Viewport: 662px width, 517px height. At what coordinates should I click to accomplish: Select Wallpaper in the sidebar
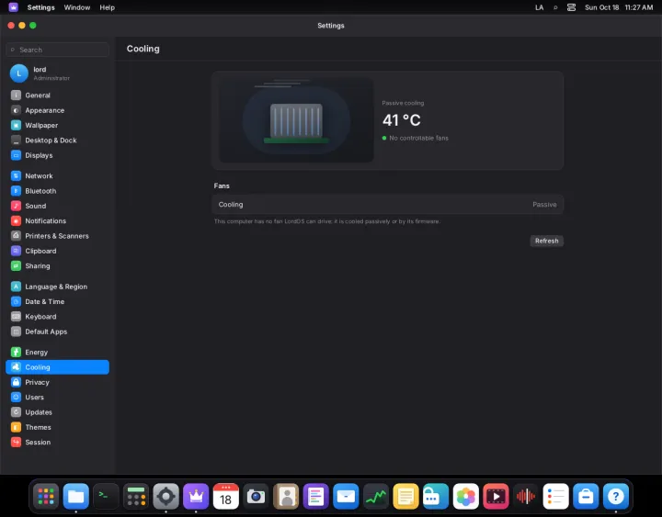click(57, 125)
